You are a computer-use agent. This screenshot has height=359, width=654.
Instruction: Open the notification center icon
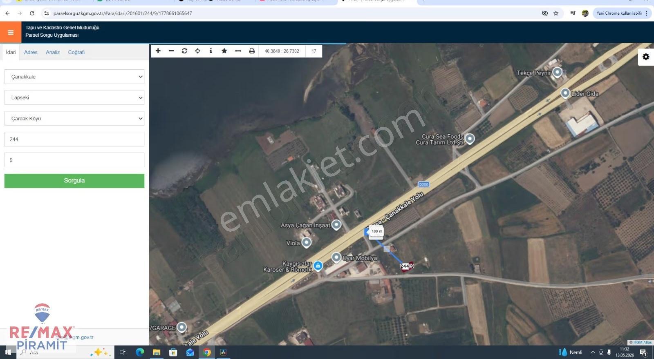[643, 352]
